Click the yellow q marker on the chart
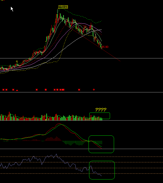This screenshot has height=183, width=163. [17, 61]
